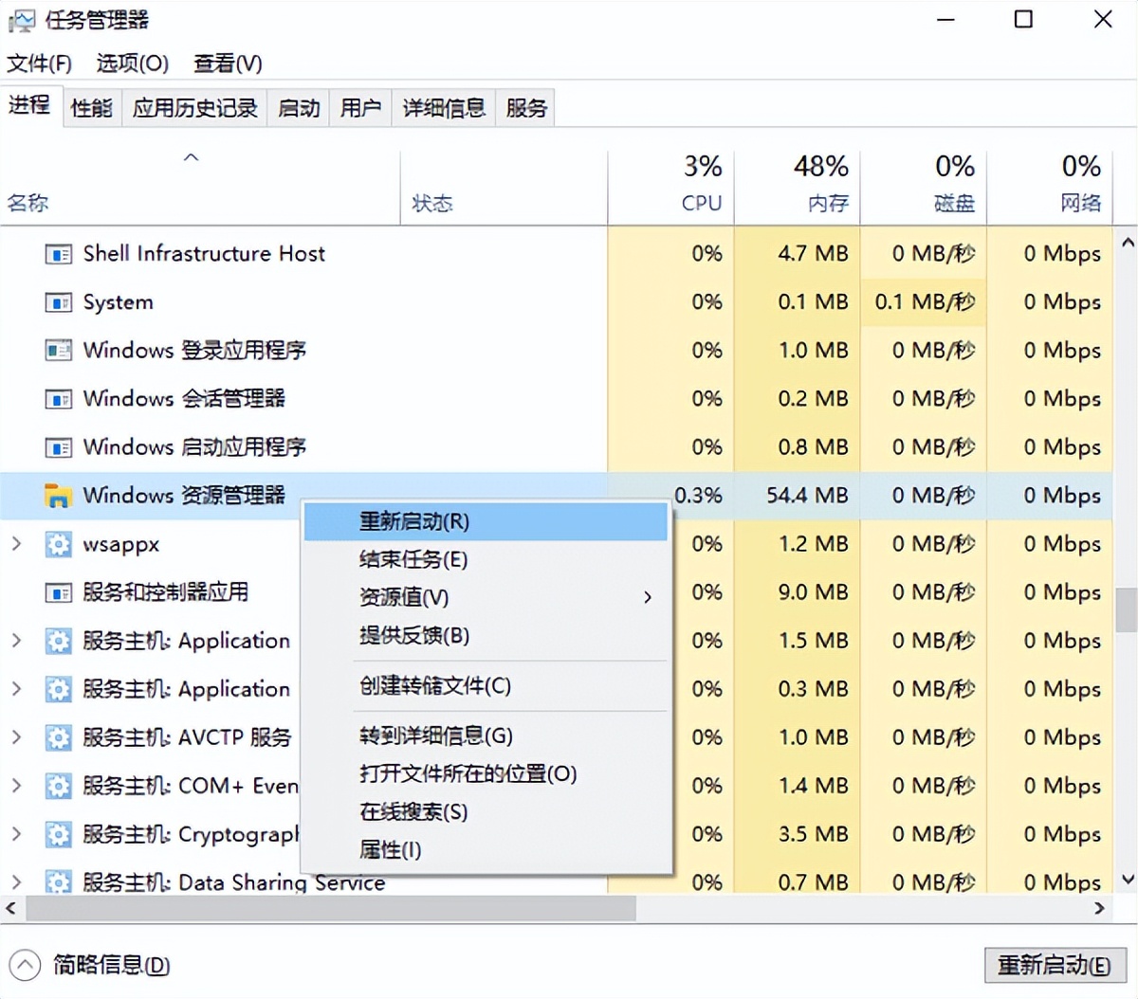Click the horizontal scrollbar left arrow
The width and height of the screenshot is (1138, 999).
tap(10, 908)
